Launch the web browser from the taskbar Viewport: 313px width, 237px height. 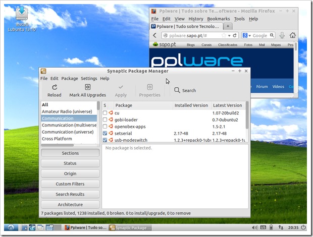pyautogui.click(x=32, y=227)
